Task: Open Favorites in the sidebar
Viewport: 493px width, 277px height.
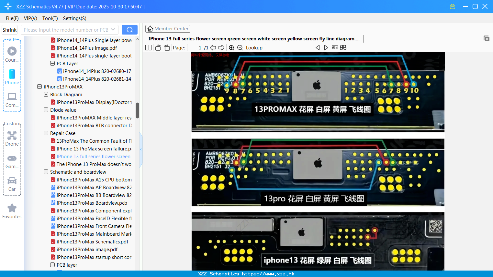Action: (x=12, y=211)
